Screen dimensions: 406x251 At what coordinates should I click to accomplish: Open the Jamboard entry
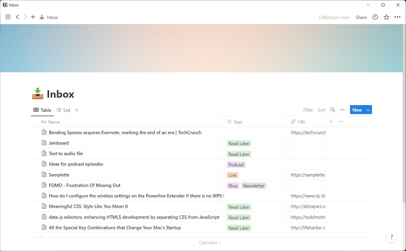[59, 143]
